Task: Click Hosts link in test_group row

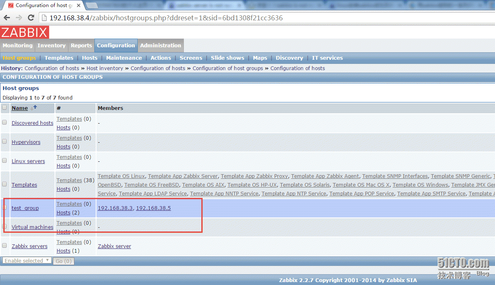Action: click(x=64, y=213)
